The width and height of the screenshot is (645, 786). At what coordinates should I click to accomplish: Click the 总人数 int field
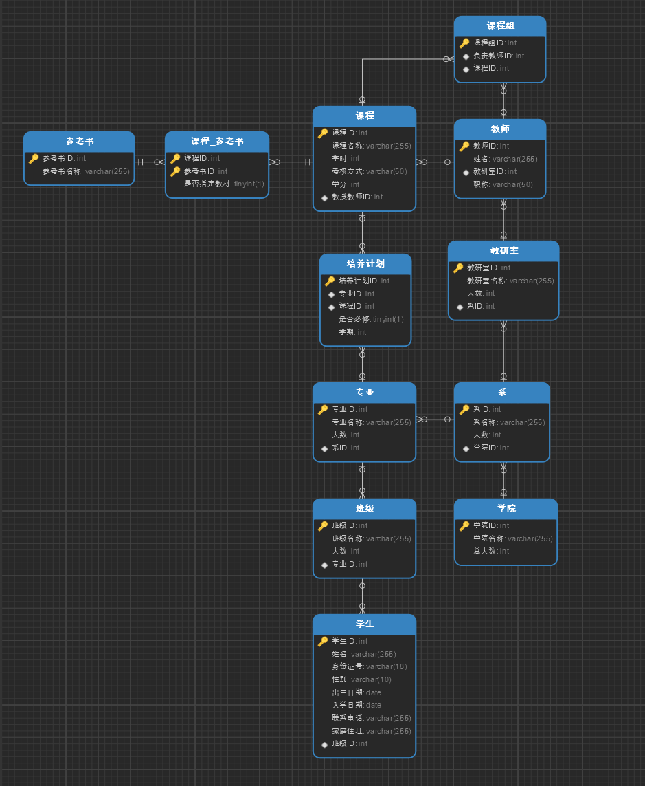coord(490,552)
